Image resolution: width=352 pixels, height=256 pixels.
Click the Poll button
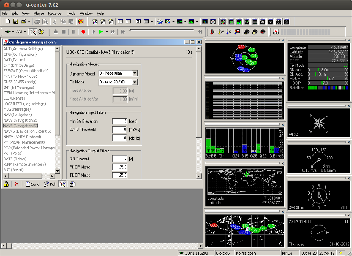(50, 184)
